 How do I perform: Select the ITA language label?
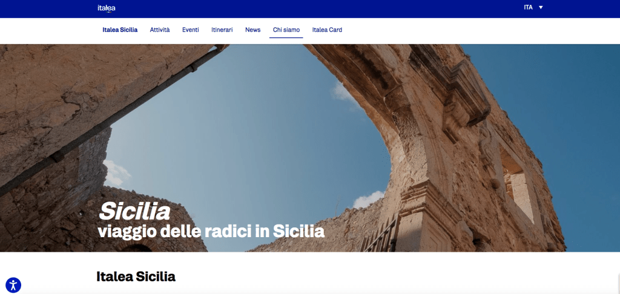point(528,7)
